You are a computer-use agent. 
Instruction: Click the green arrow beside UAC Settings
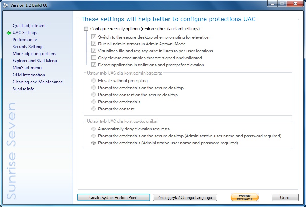coord(9,33)
